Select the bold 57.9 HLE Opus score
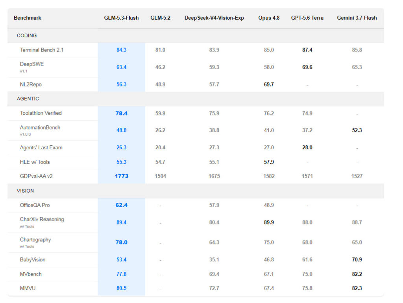 click(x=269, y=162)
